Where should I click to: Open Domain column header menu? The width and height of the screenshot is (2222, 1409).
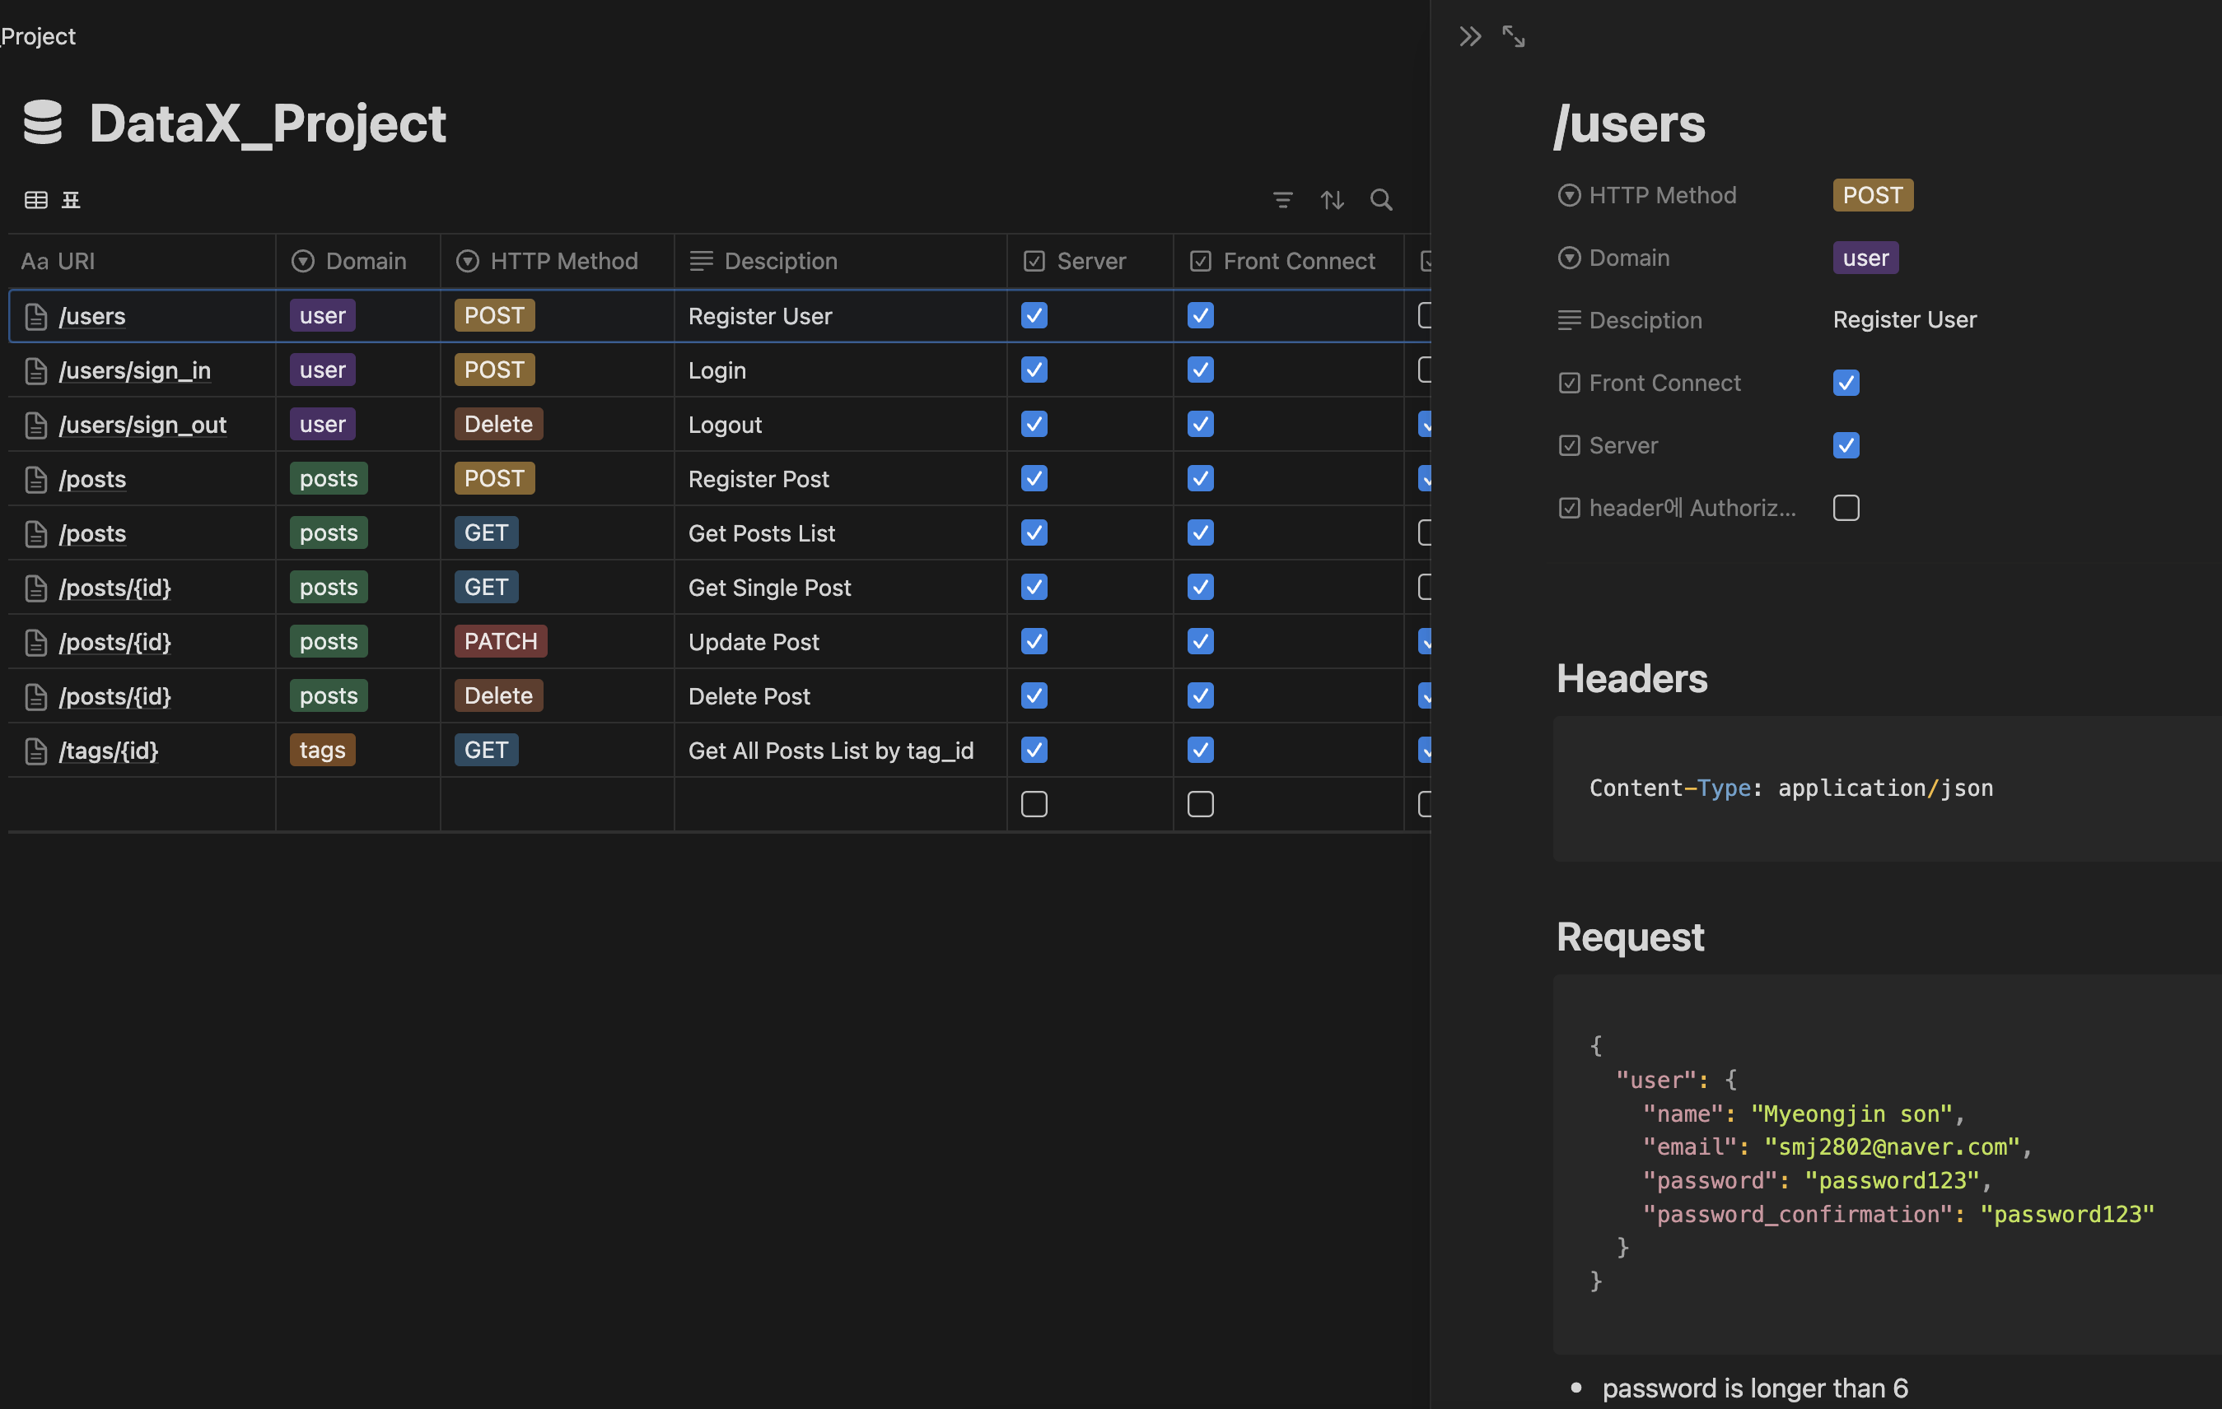pyautogui.click(x=358, y=261)
